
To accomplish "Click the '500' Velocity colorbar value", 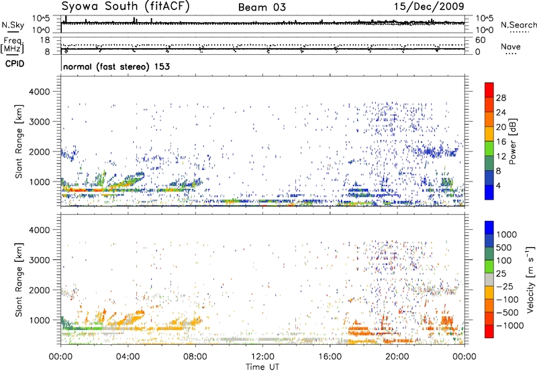I will coord(504,247).
